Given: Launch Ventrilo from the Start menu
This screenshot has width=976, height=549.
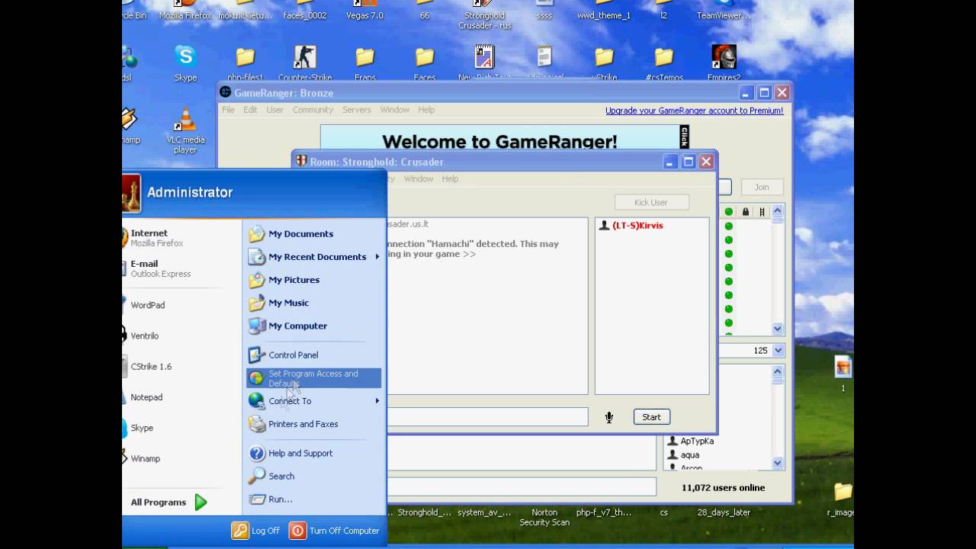Looking at the screenshot, I should (144, 335).
